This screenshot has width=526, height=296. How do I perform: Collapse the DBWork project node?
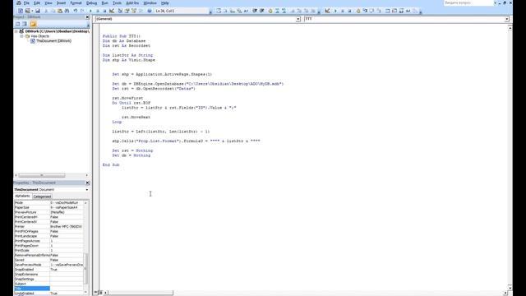[16, 31]
